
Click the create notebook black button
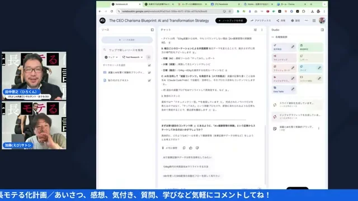click(x=231, y=21)
